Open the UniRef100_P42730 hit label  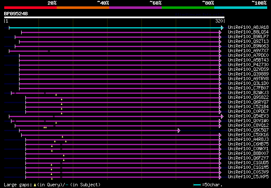248,65
